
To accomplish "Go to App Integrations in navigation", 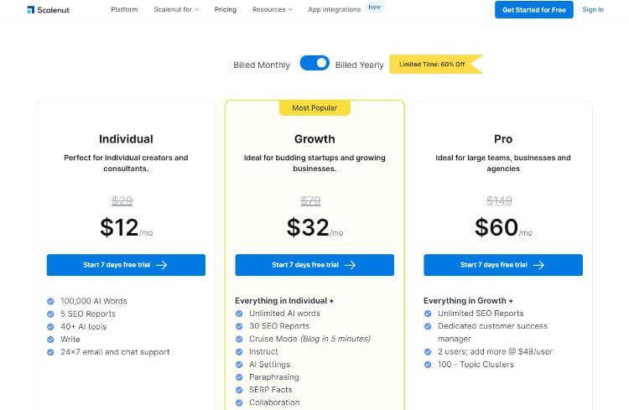I will [334, 10].
